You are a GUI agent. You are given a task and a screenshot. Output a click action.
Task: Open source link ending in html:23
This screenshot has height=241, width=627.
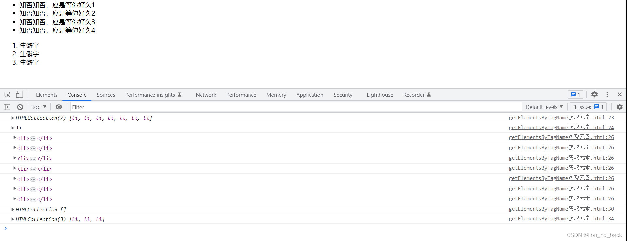pos(561,118)
